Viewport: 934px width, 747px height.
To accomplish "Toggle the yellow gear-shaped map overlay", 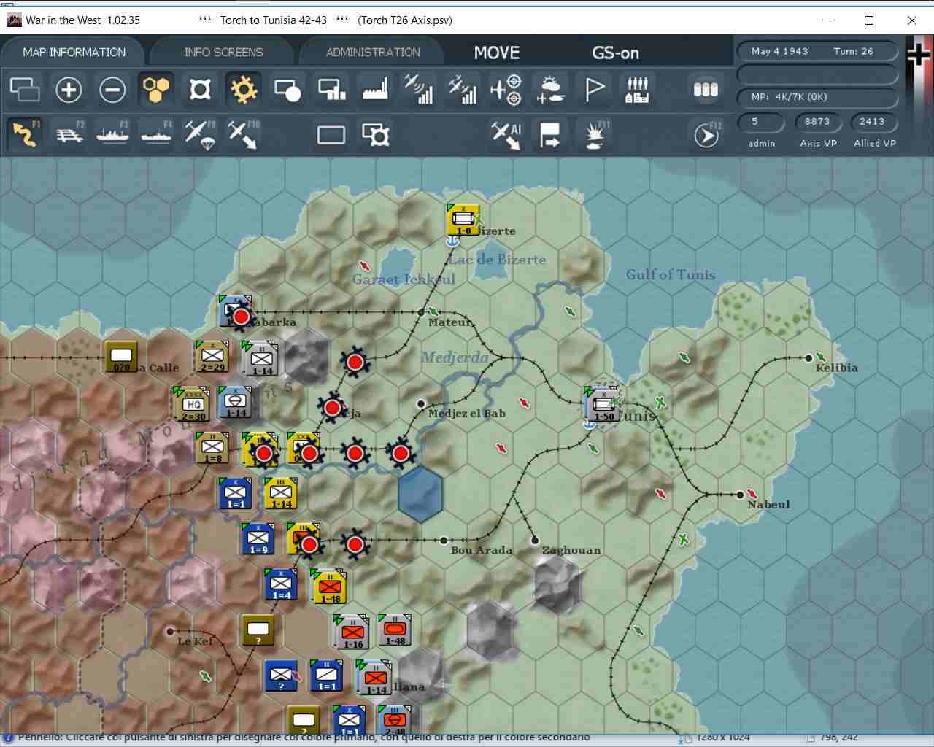I will click(x=244, y=90).
